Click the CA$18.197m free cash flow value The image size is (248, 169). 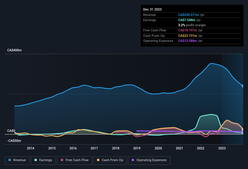pos(188,30)
